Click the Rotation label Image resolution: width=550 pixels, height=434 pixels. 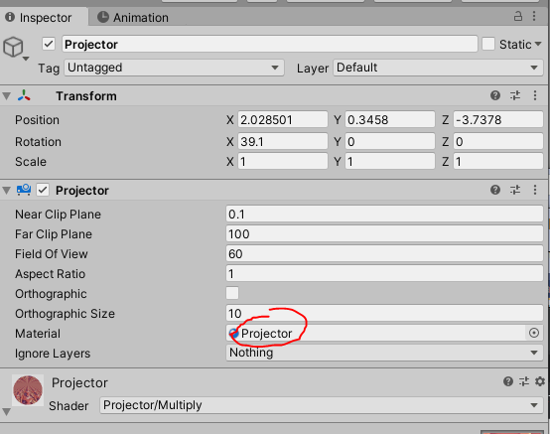tap(38, 142)
